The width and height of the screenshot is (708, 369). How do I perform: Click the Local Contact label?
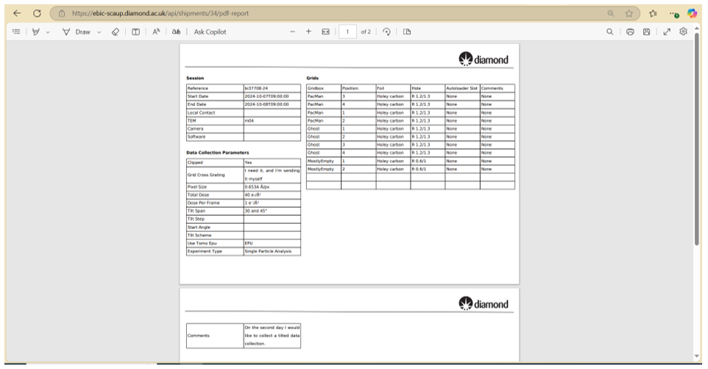pyautogui.click(x=202, y=113)
